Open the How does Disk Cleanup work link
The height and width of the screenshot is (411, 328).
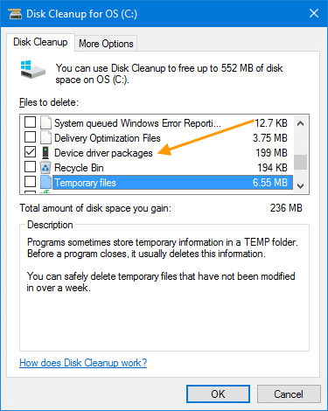tap(83, 363)
